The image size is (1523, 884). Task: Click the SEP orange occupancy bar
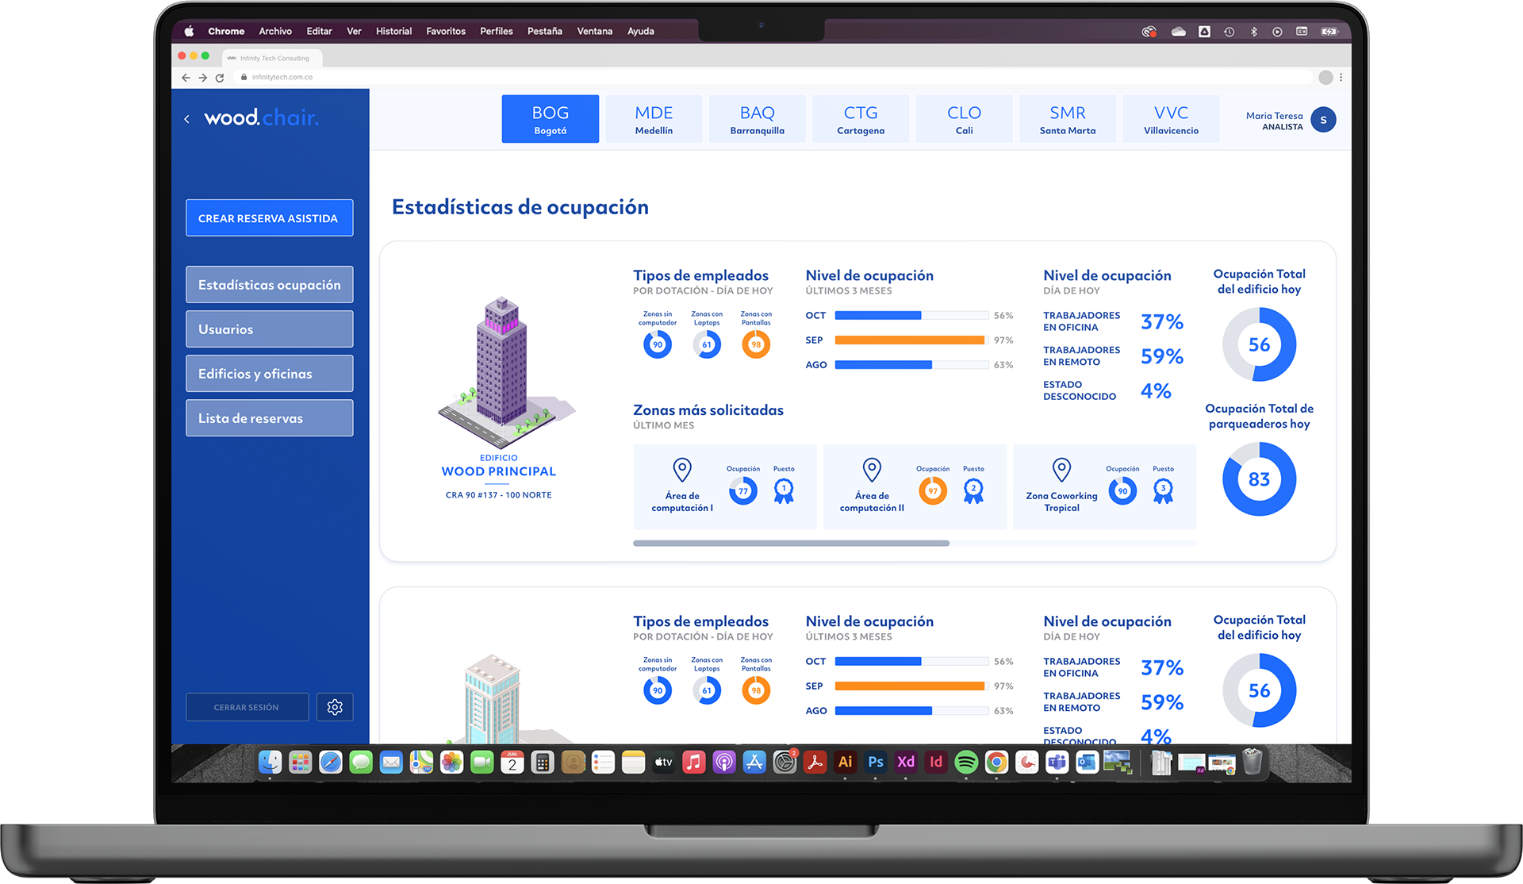909,340
